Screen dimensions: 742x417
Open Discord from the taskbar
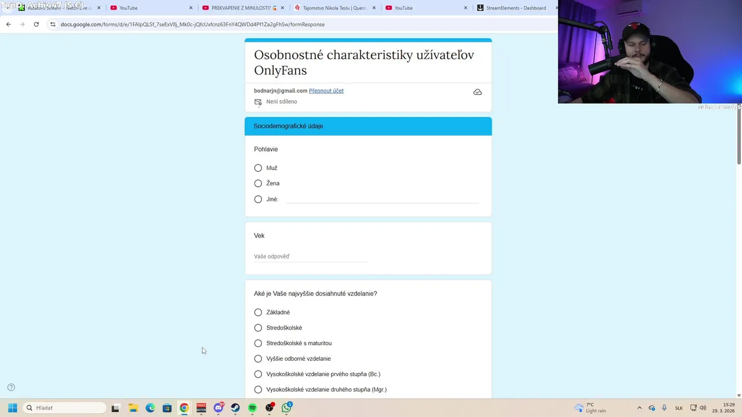(x=219, y=408)
